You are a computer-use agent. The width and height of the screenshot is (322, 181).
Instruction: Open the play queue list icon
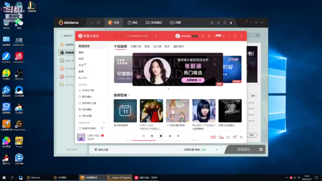[x=241, y=137]
